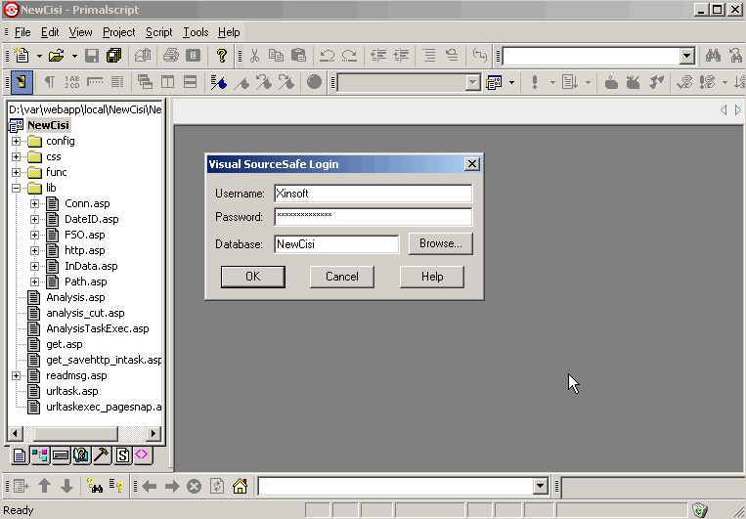Click the Save diskette icon
Screen dimensions: 746x519
click(x=92, y=56)
